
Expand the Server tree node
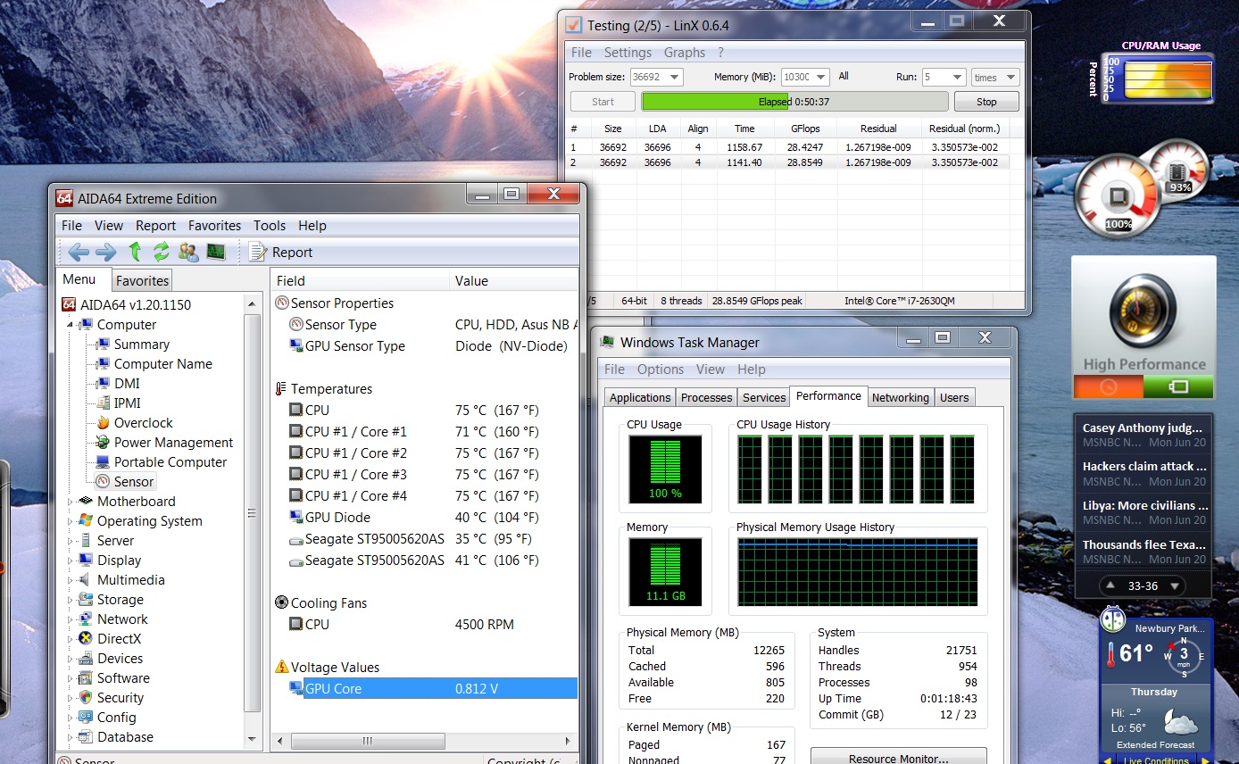71,541
